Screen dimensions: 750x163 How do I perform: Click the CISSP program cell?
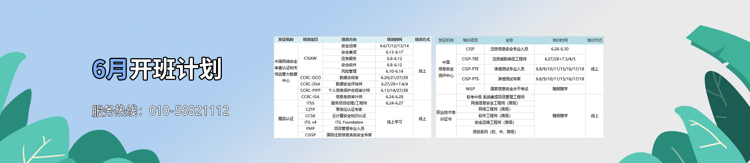pyautogui.click(x=310, y=135)
